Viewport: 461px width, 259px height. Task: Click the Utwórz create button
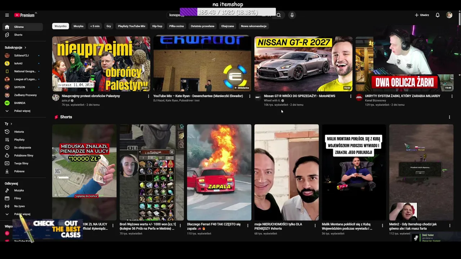(x=422, y=15)
